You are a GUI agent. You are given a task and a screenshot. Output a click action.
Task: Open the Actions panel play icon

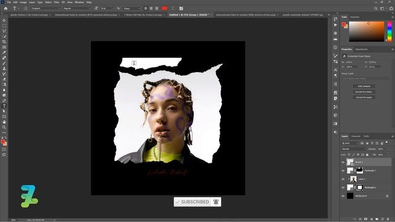pyautogui.click(x=335, y=25)
